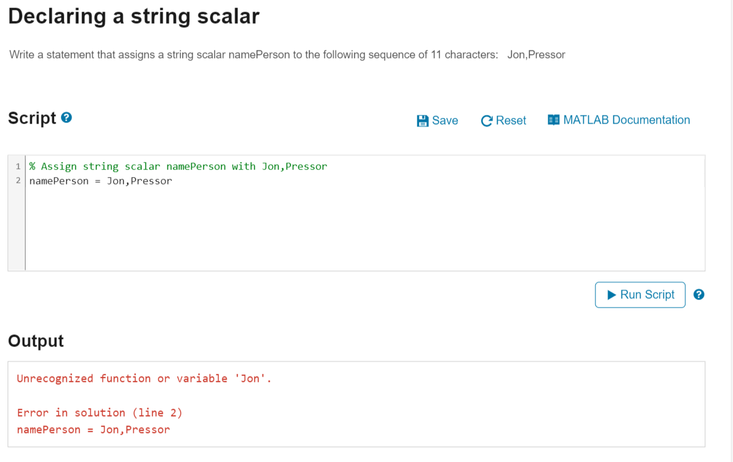Click the Script help question mark icon

tap(67, 118)
